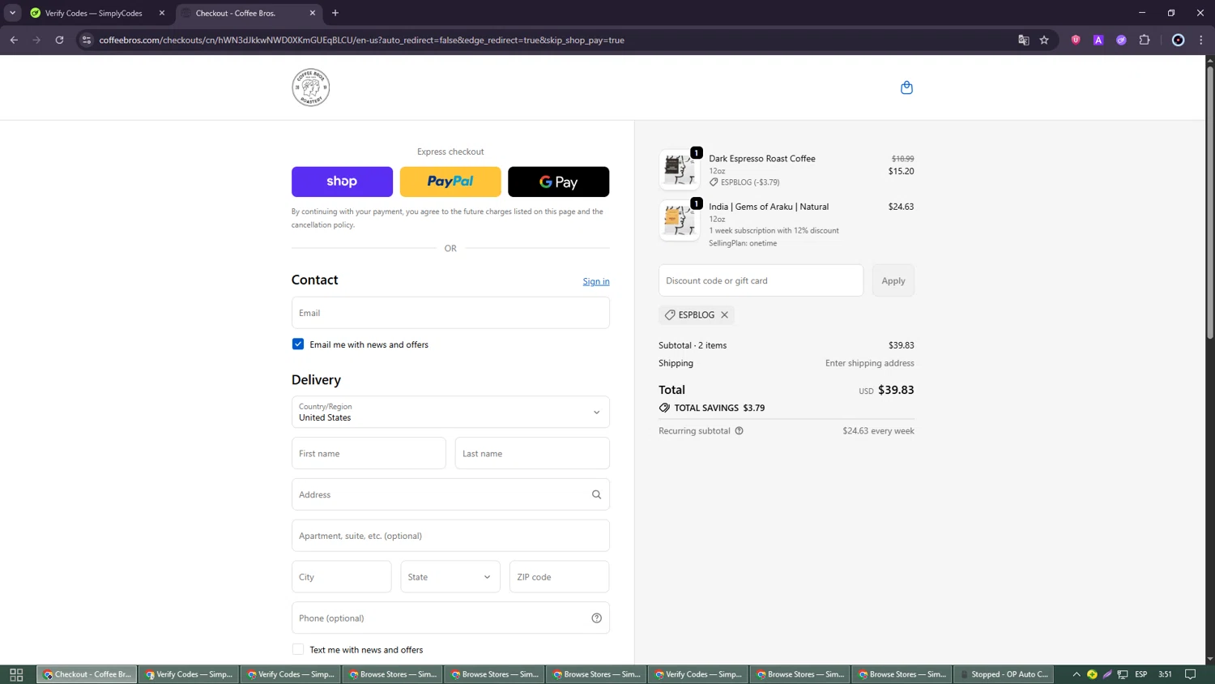Pay with the Shop Pay button
Viewport: 1215px width, 684px height.
coord(342,182)
